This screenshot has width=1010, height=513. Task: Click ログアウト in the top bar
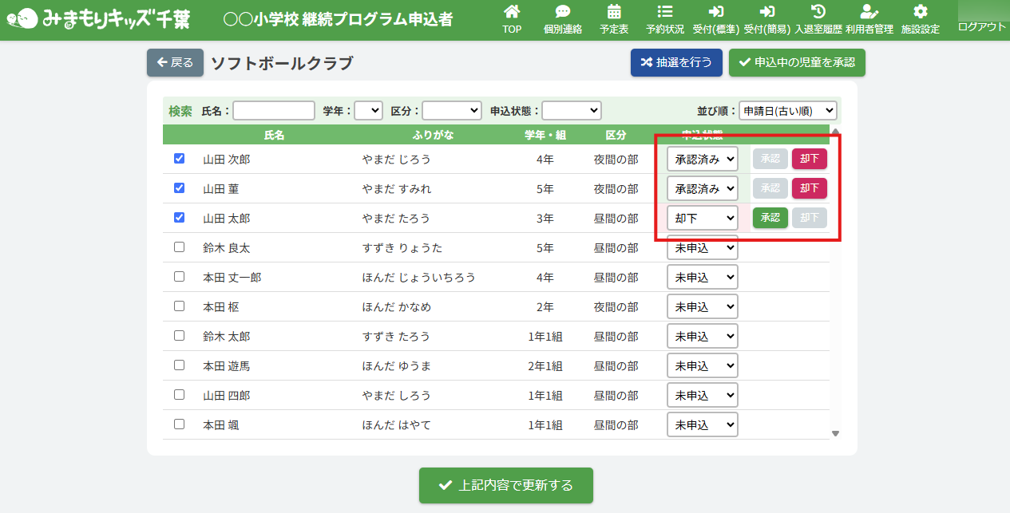[981, 26]
